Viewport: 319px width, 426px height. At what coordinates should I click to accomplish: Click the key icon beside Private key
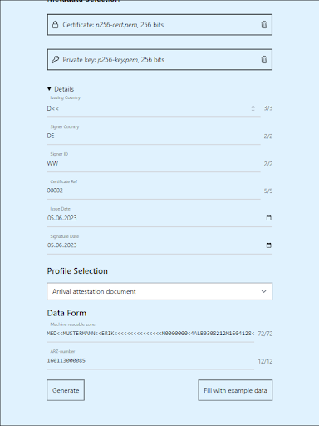pyautogui.click(x=56, y=59)
